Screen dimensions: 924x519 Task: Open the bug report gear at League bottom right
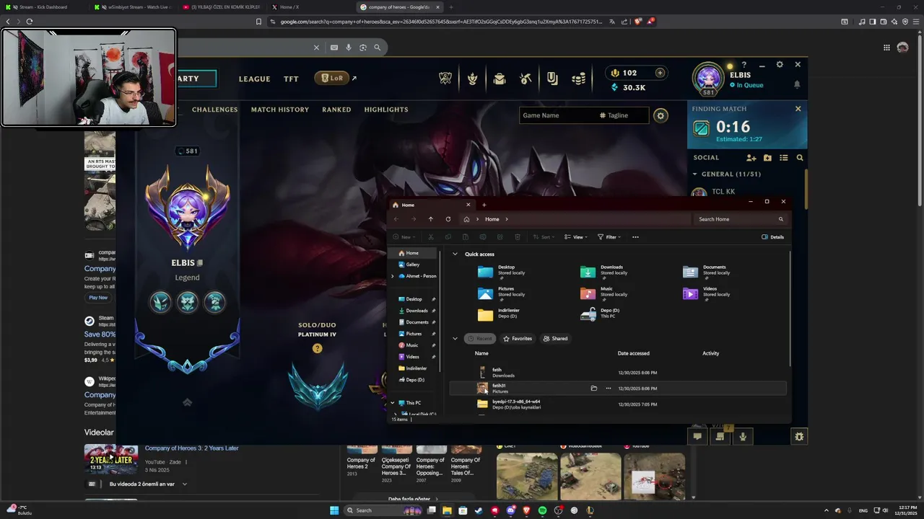[798, 436]
